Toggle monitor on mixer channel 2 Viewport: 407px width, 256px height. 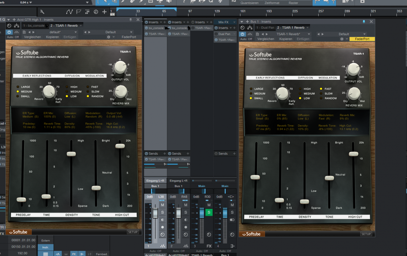[x=186, y=220]
